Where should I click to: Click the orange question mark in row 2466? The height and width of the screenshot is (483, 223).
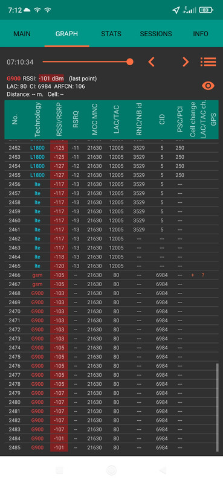(x=202, y=275)
